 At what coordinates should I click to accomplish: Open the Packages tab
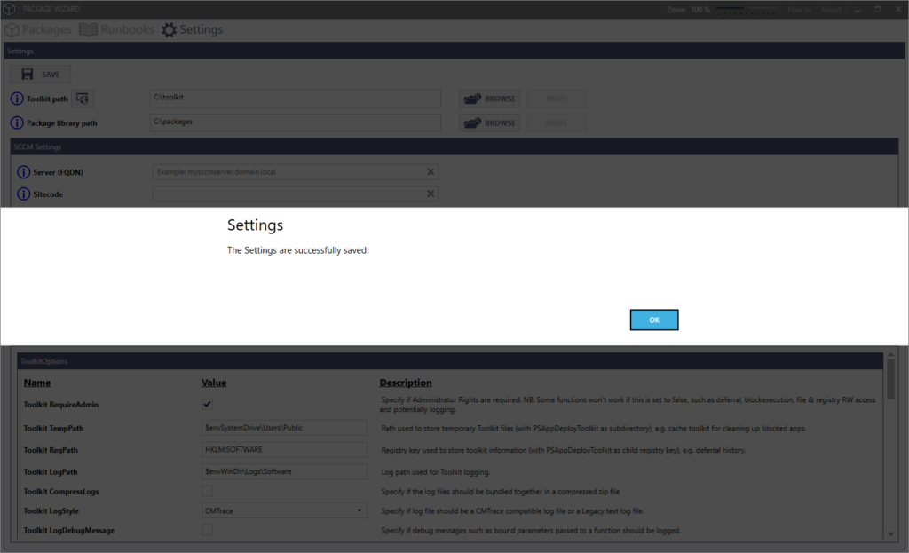38,29
